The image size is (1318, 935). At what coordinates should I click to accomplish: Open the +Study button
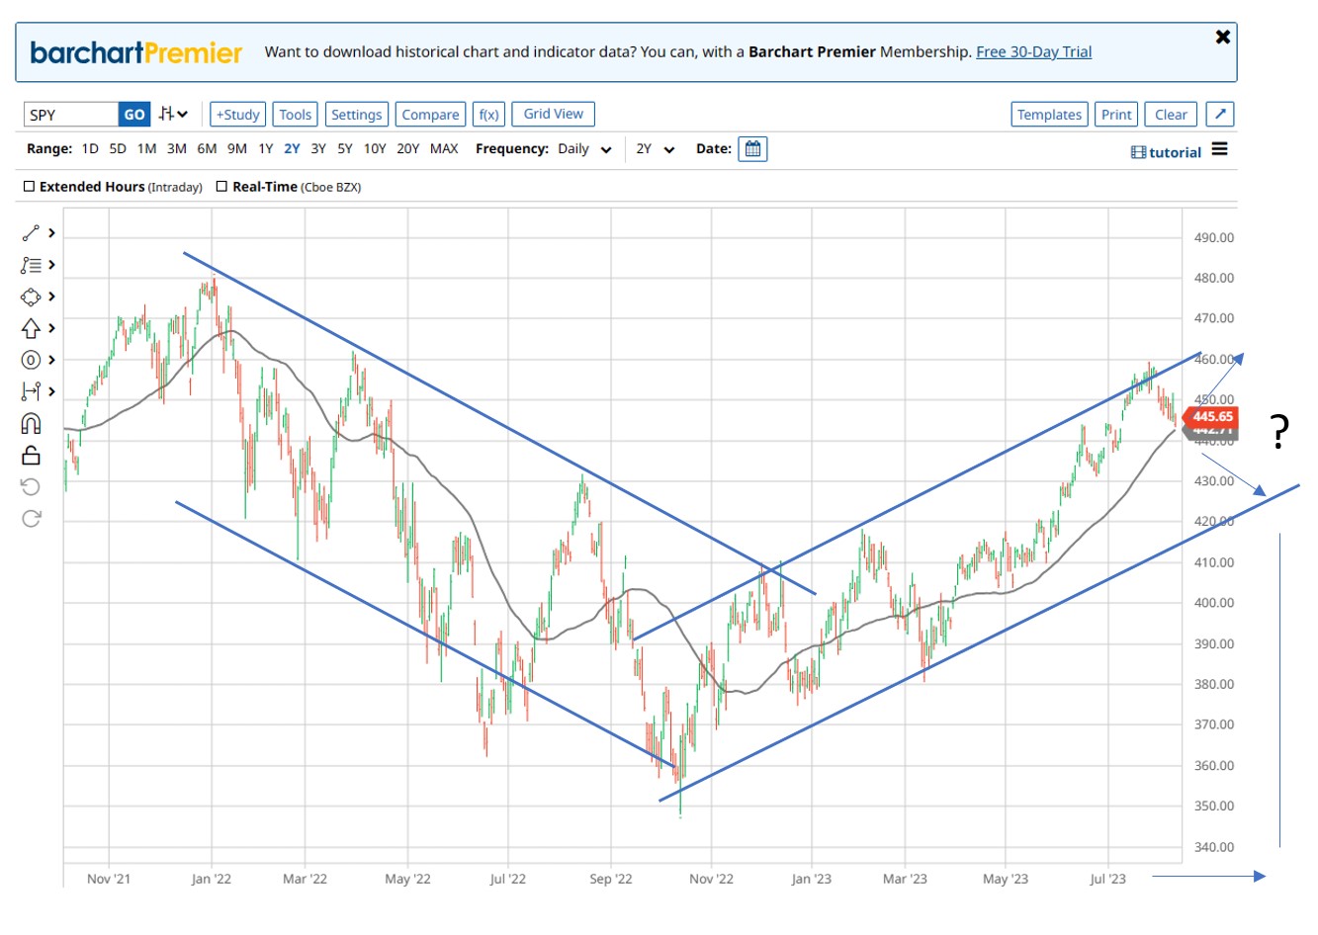pyautogui.click(x=237, y=115)
